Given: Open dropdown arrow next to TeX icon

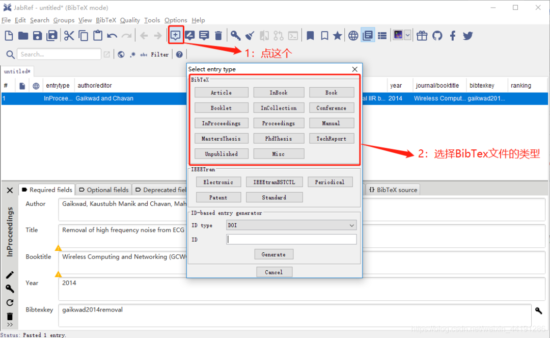Looking at the screenshot, I should coord(407,35).
